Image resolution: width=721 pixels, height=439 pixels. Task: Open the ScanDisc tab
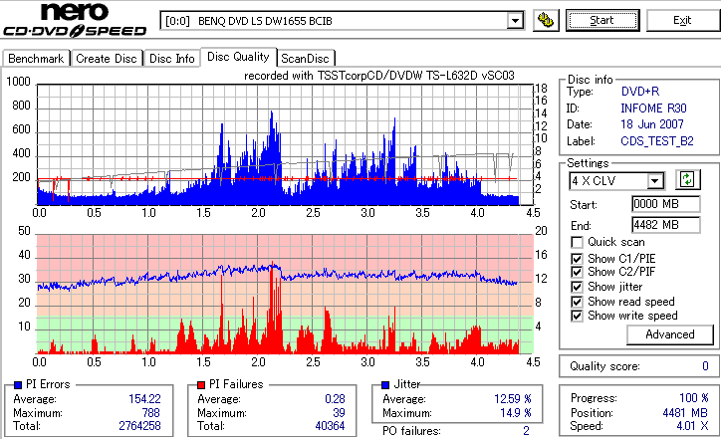click(x=306, y=59)
